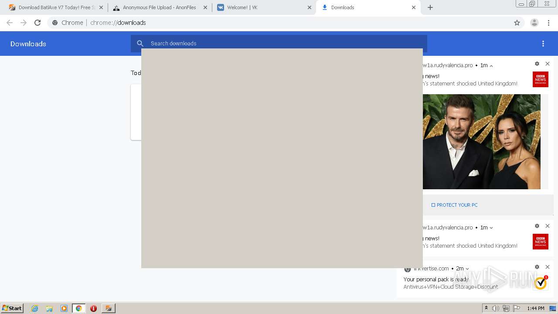This screenshot has height=314, width=558.
Task: Dismiss the lower rudyvalencia notification
Action: [548, 226]
